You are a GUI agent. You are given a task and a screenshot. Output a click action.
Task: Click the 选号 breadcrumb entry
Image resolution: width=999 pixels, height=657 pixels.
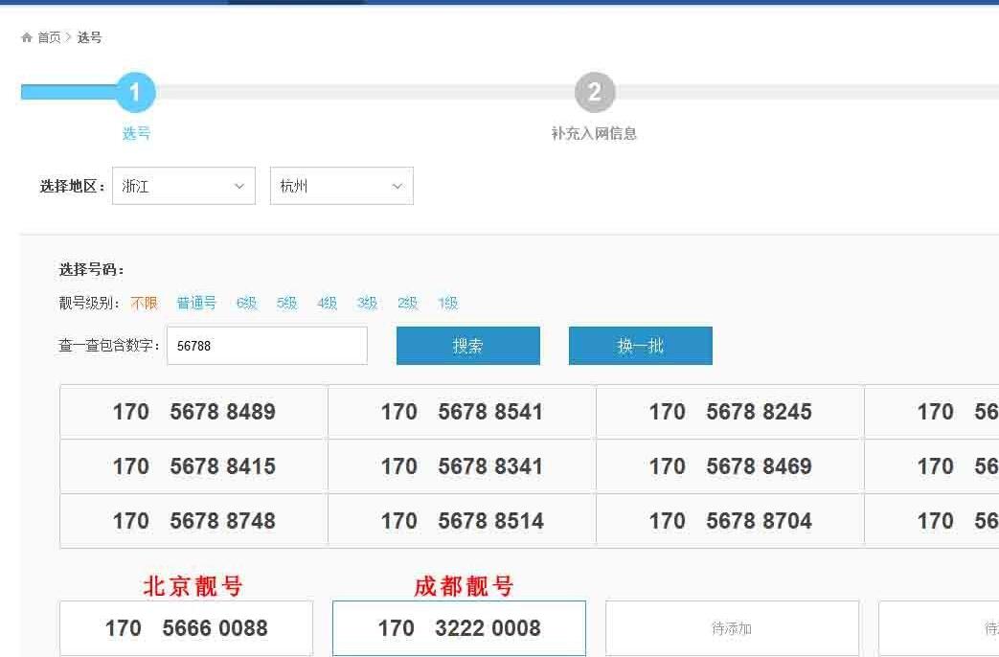click(x=90, y=37)
